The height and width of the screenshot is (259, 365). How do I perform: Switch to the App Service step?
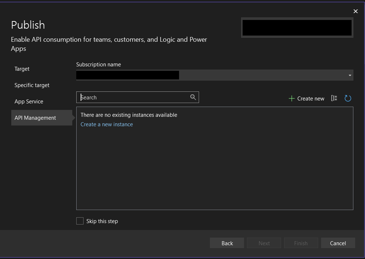pyautogui.click(x=29, y=102)
